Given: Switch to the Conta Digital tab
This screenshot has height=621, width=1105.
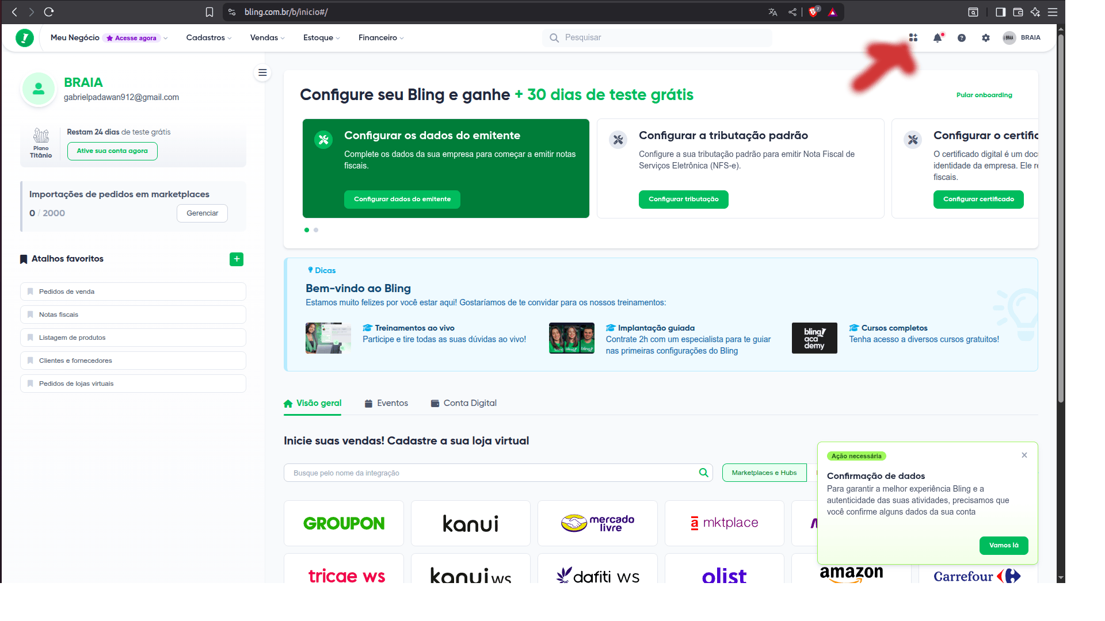Looking at the screenshot, I should coord(463,403).
